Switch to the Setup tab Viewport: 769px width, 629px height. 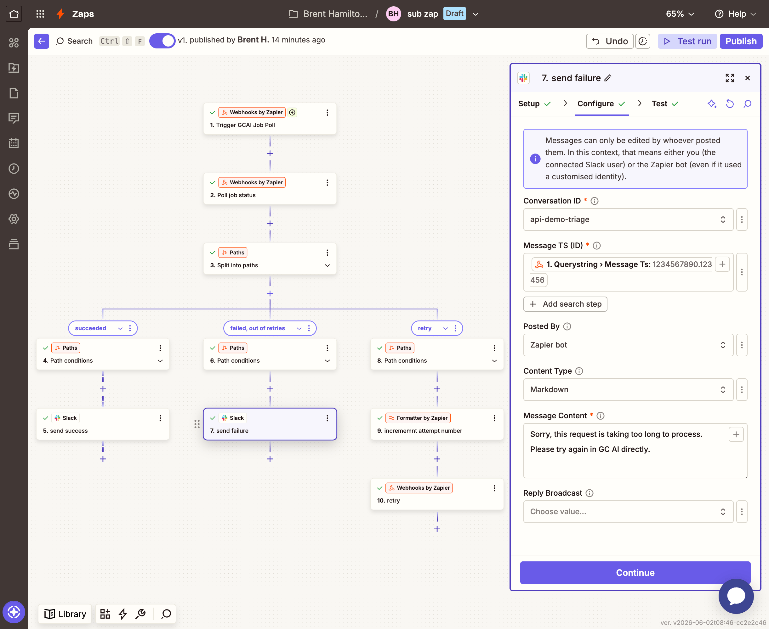coord(534,103)
